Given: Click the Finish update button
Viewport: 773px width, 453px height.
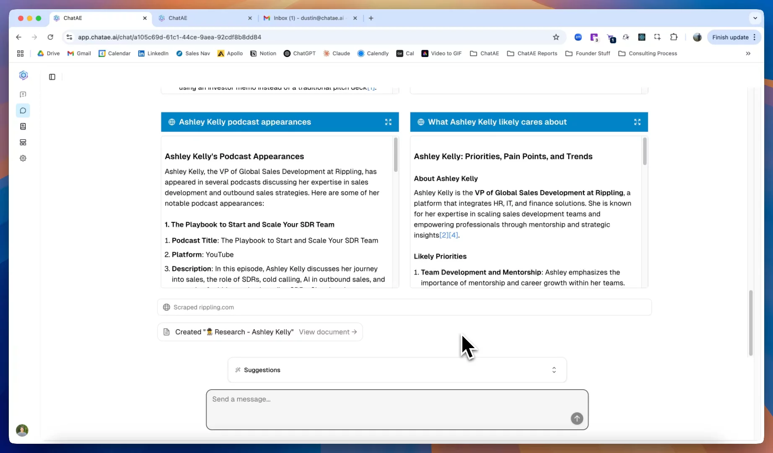Looking at the screenshot, I should 730,37.
